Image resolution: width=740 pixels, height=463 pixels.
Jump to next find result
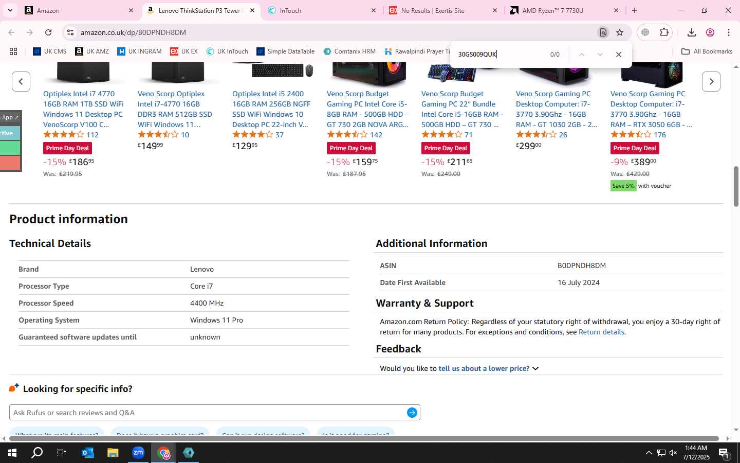[600, 55]
